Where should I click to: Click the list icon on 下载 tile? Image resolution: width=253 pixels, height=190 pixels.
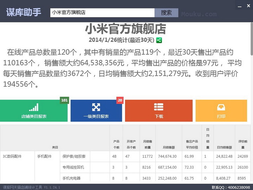[158, 107]
